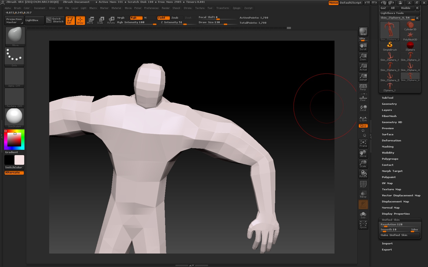Select the SimpleBrush tool

tap(390, 46)
